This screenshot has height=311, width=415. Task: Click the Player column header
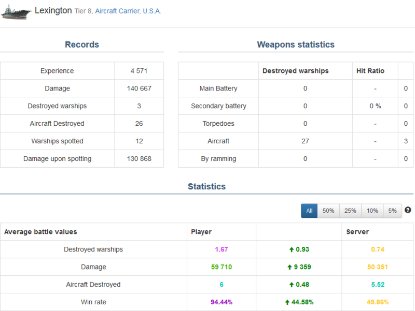[201, 232]
